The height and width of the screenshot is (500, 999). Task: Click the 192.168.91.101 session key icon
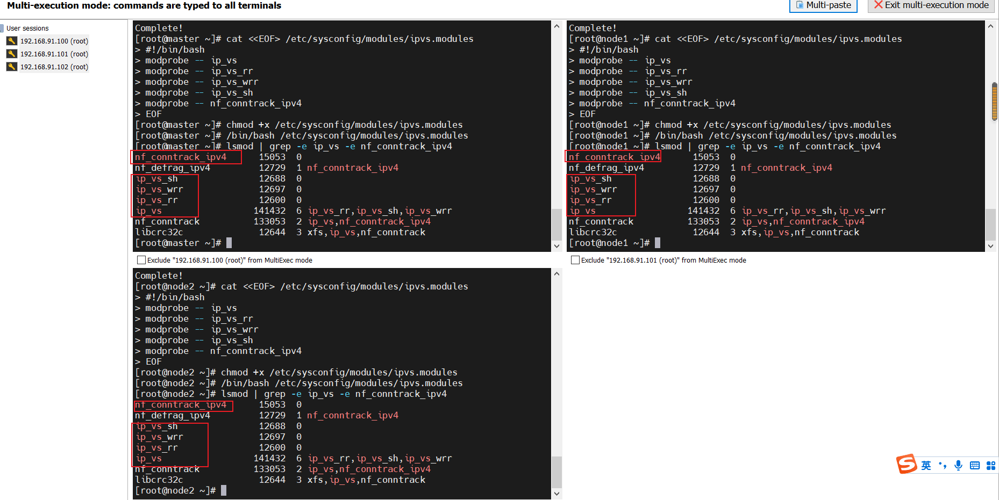(x=12, y=54)
